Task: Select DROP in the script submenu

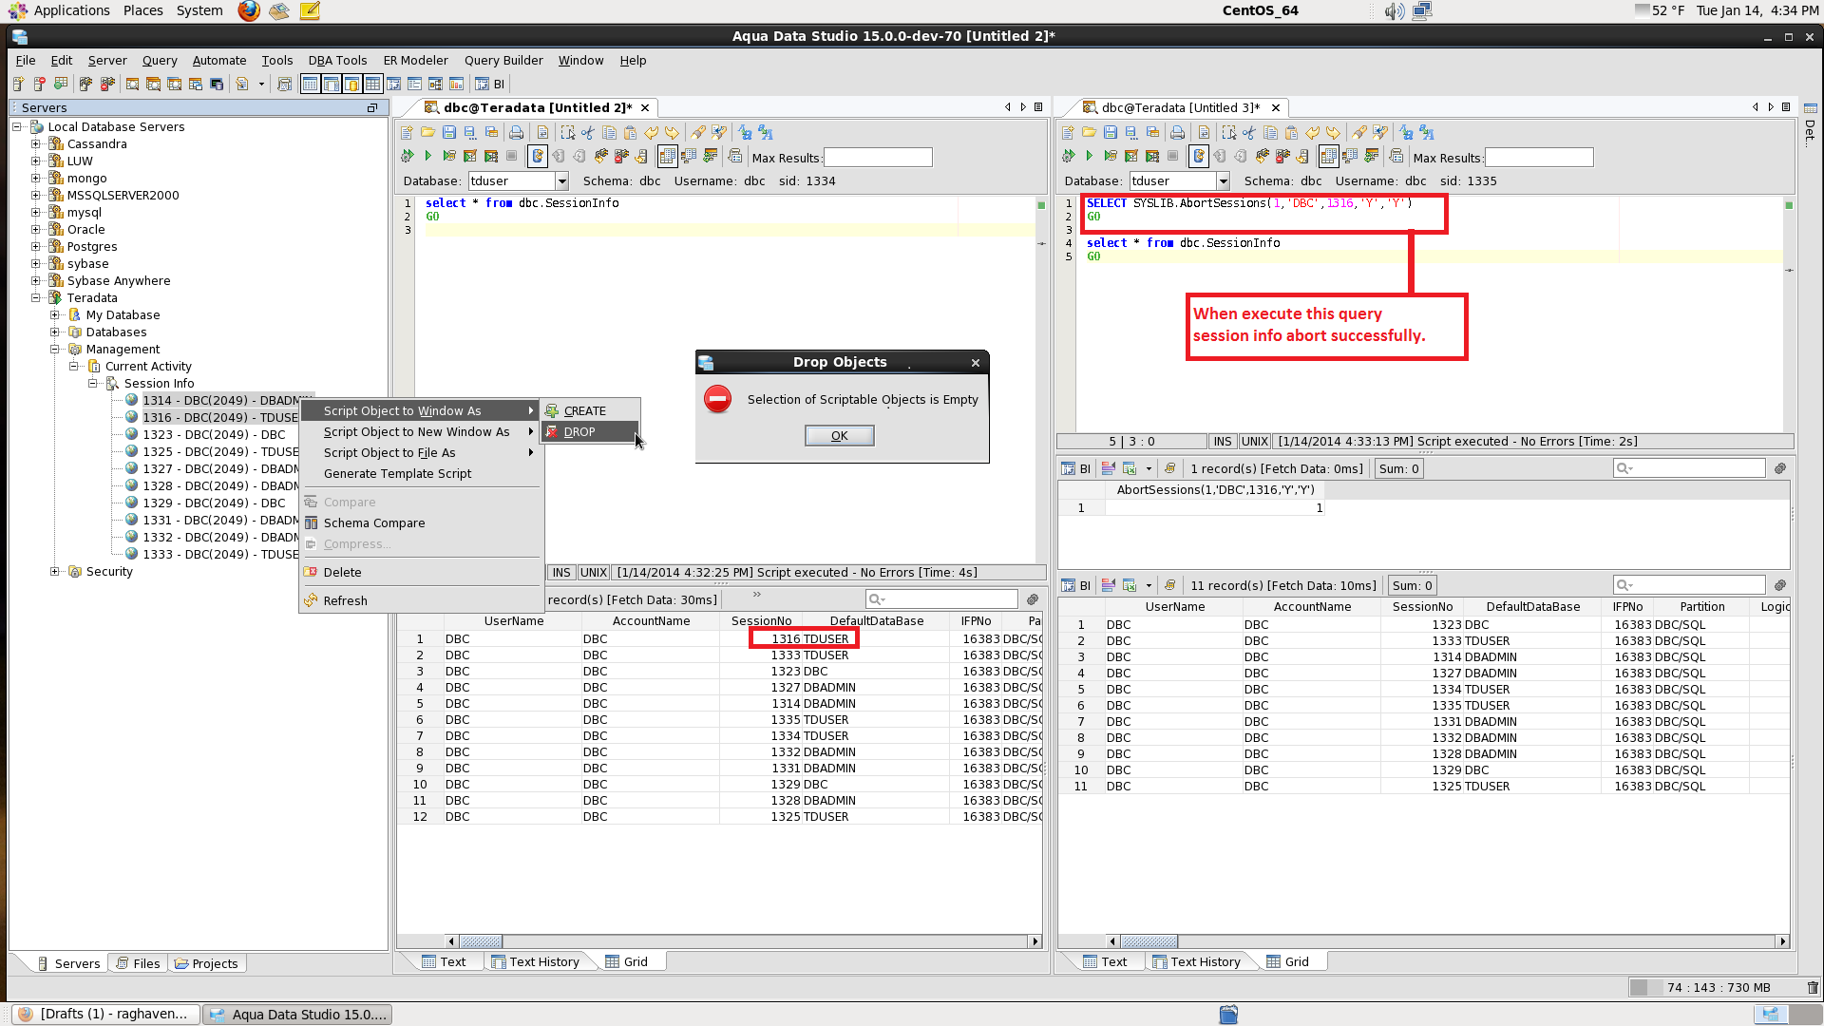Action: point(589,432)
